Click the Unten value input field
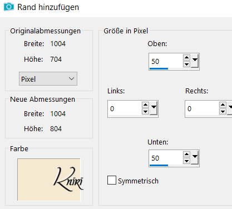Viewport: 232px width, 209px height. point(166,158)
